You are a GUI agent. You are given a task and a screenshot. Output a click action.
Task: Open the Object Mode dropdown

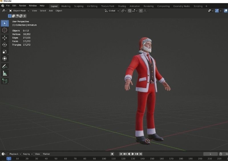click(19, 11)
